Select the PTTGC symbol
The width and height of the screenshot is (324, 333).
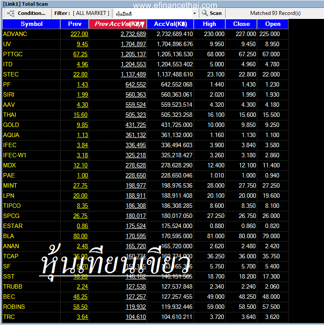(x=13, y=54)
